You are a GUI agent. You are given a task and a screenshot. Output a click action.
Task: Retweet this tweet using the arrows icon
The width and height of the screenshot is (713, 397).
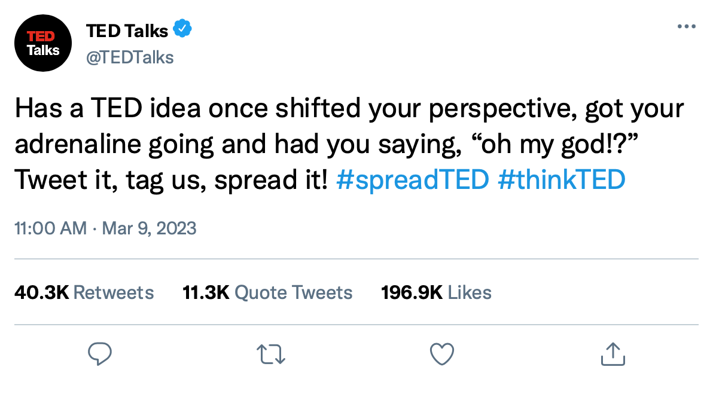[270, 353]
